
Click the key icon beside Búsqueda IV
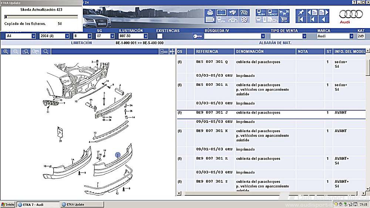click(198, 36)
